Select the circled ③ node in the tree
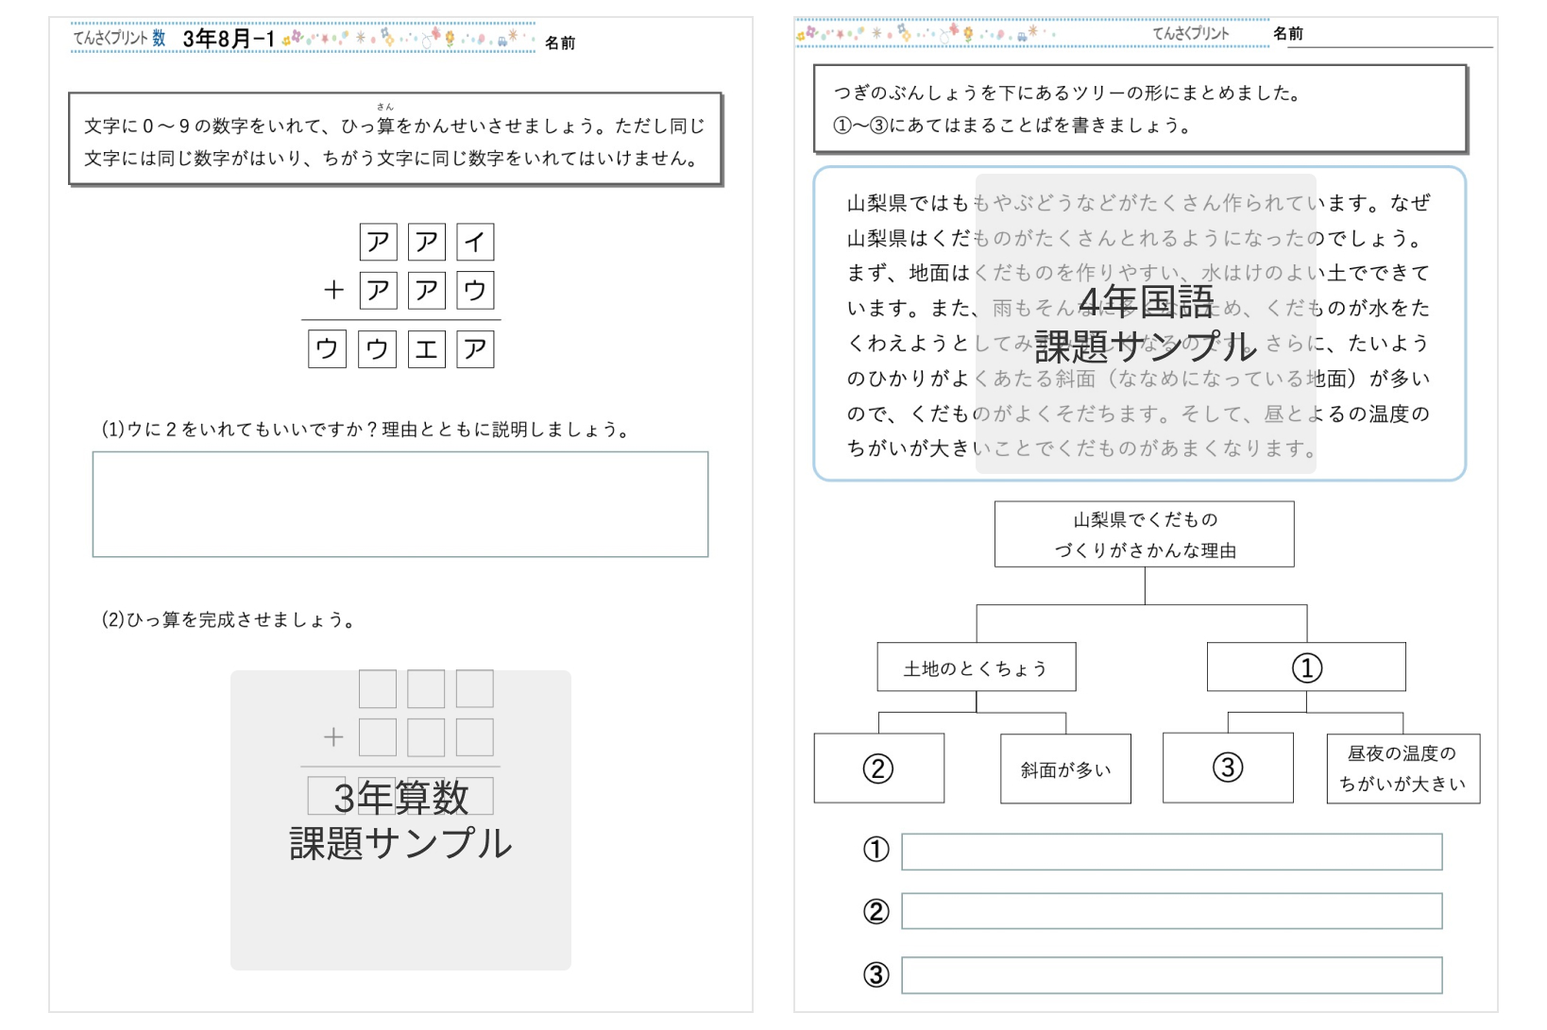 click(x=1227, y=768)
